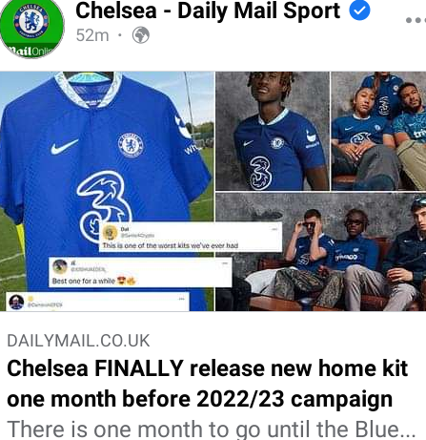Click the 'Best one for a while' tweet

140,273
